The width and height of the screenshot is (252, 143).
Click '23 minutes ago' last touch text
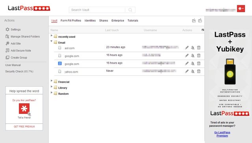[x=116, y=47]
